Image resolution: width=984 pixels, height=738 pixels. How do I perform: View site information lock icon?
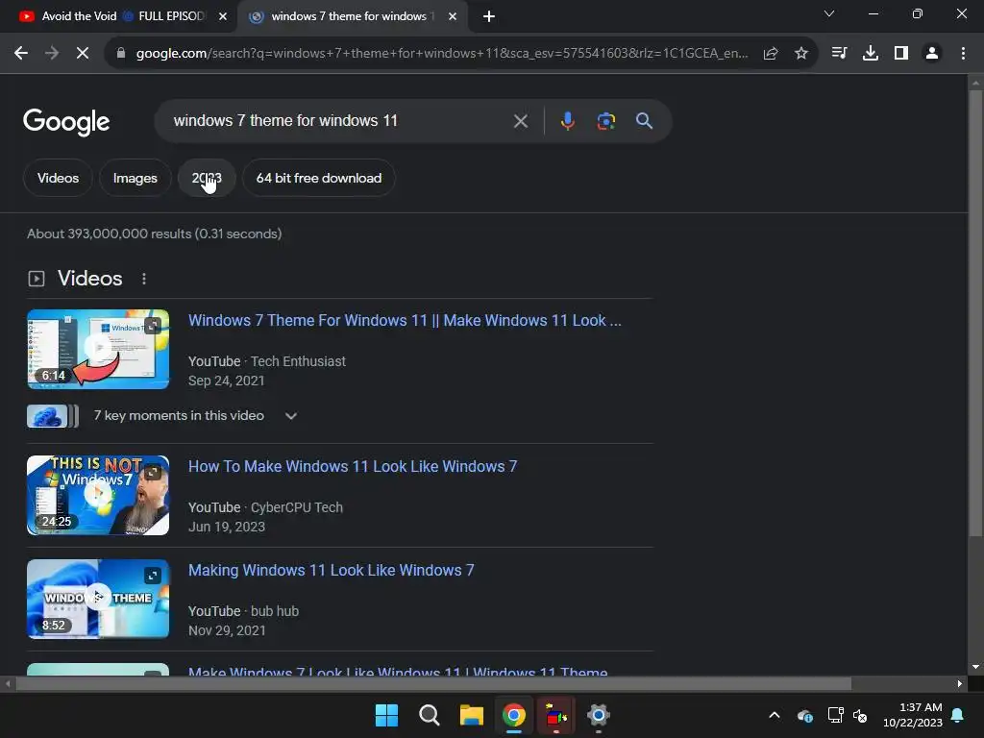121,54
